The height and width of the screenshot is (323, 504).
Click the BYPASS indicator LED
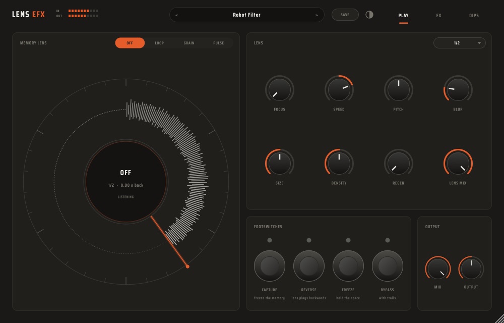(387, 240)
